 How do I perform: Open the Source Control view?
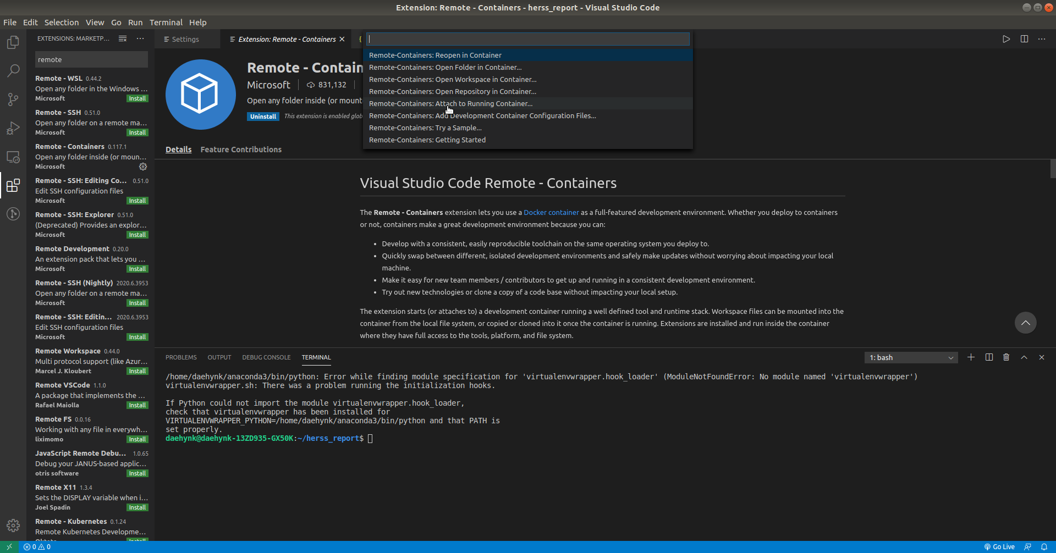(13, 99)
